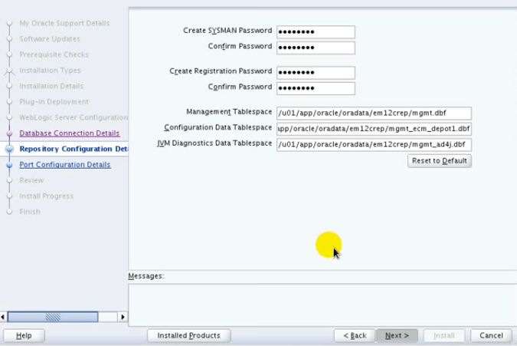Click the sidebar scrollbar right arrow
The width and height of the screenshot is (517, 346).
point(123,317)
